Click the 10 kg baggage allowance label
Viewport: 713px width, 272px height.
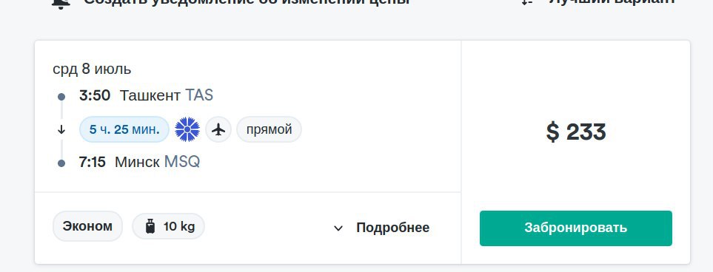(x=179, y=226)
